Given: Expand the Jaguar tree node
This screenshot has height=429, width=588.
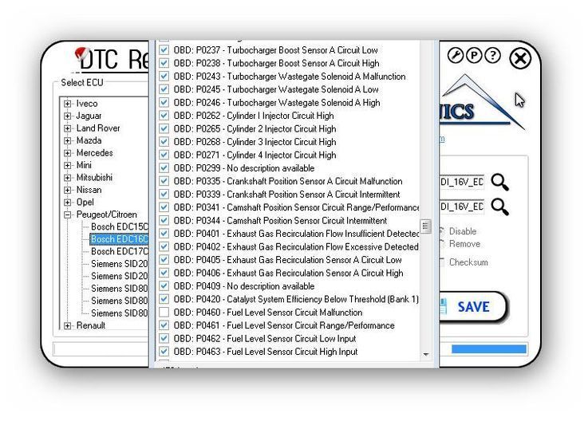Looking at the screenshot, I should pos(68,116).
